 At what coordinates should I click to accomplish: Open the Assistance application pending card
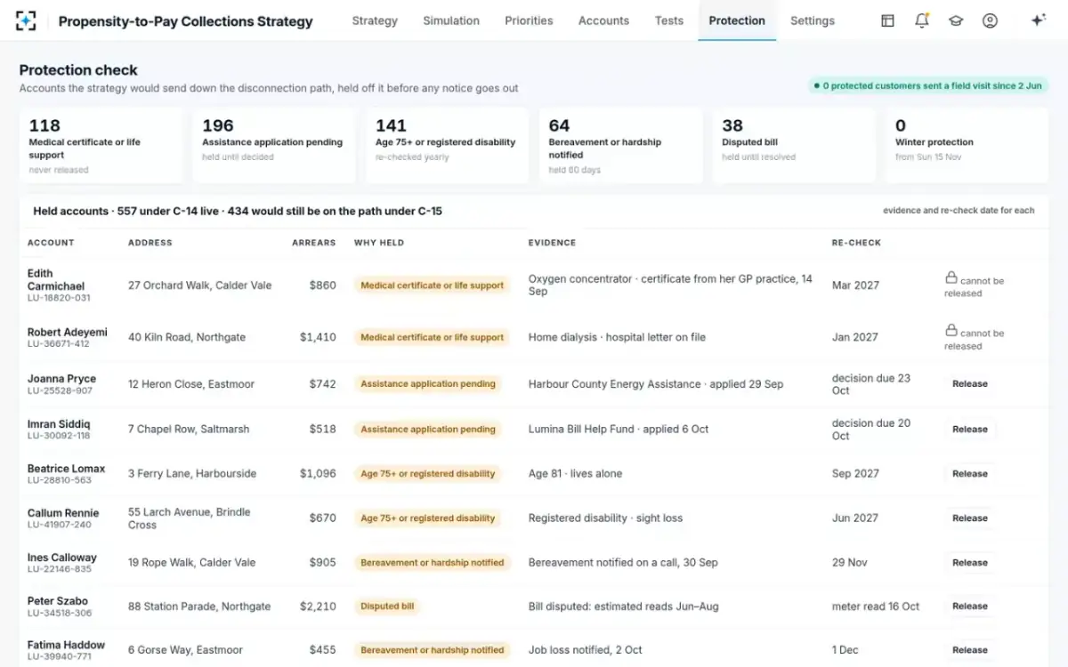pyautogui.click(x=273, y=146)
